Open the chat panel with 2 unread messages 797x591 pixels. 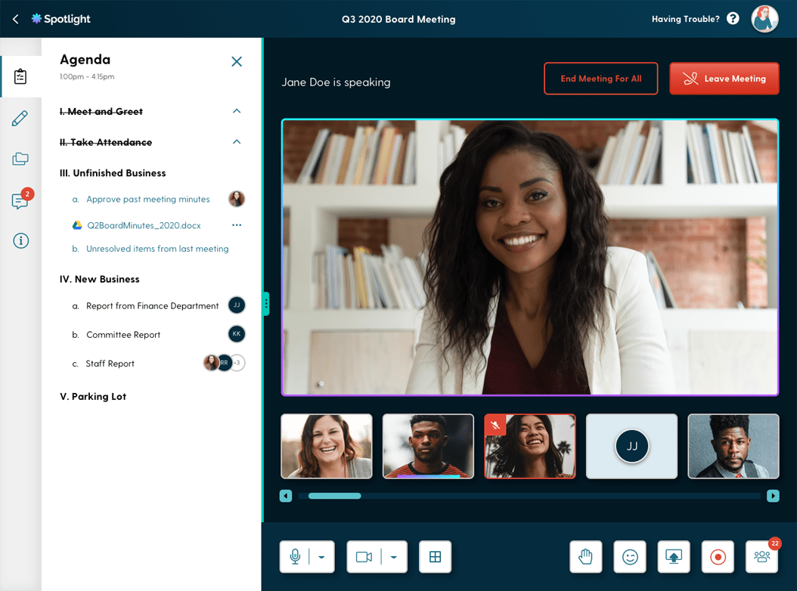(x=20, y=200)
